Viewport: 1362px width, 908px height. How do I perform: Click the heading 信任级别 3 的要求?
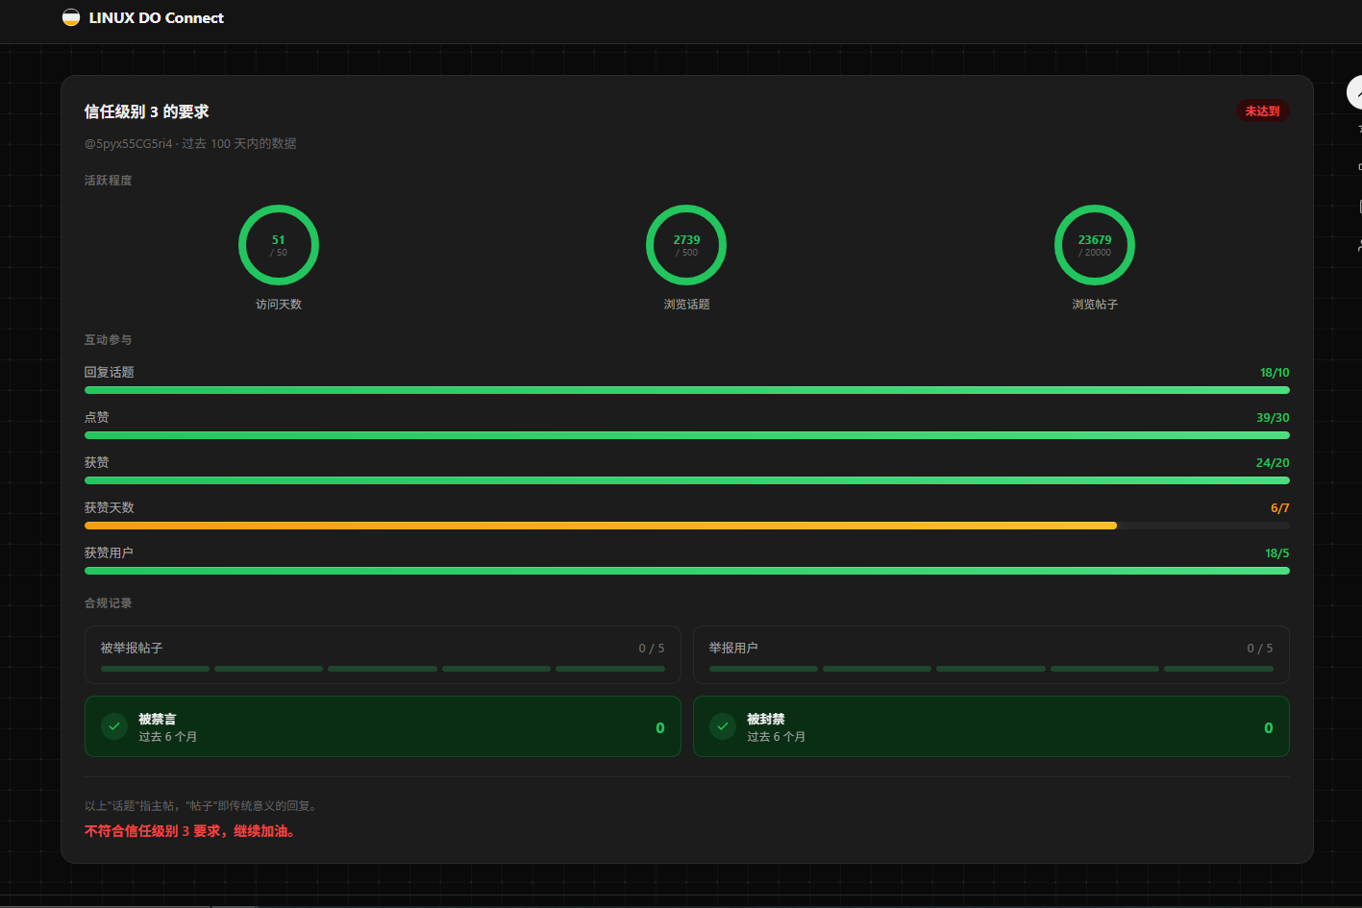pyautogui.click(x=146, y=111)
